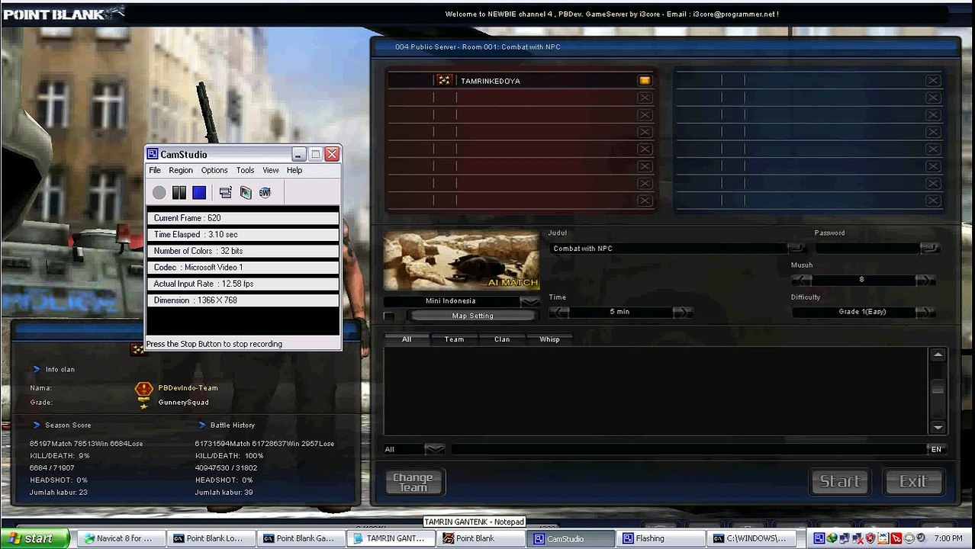Switch chat to the Whisp tab
Viewport: 975px width, 549px height.
pyautogui.click(x=549, y=339)
